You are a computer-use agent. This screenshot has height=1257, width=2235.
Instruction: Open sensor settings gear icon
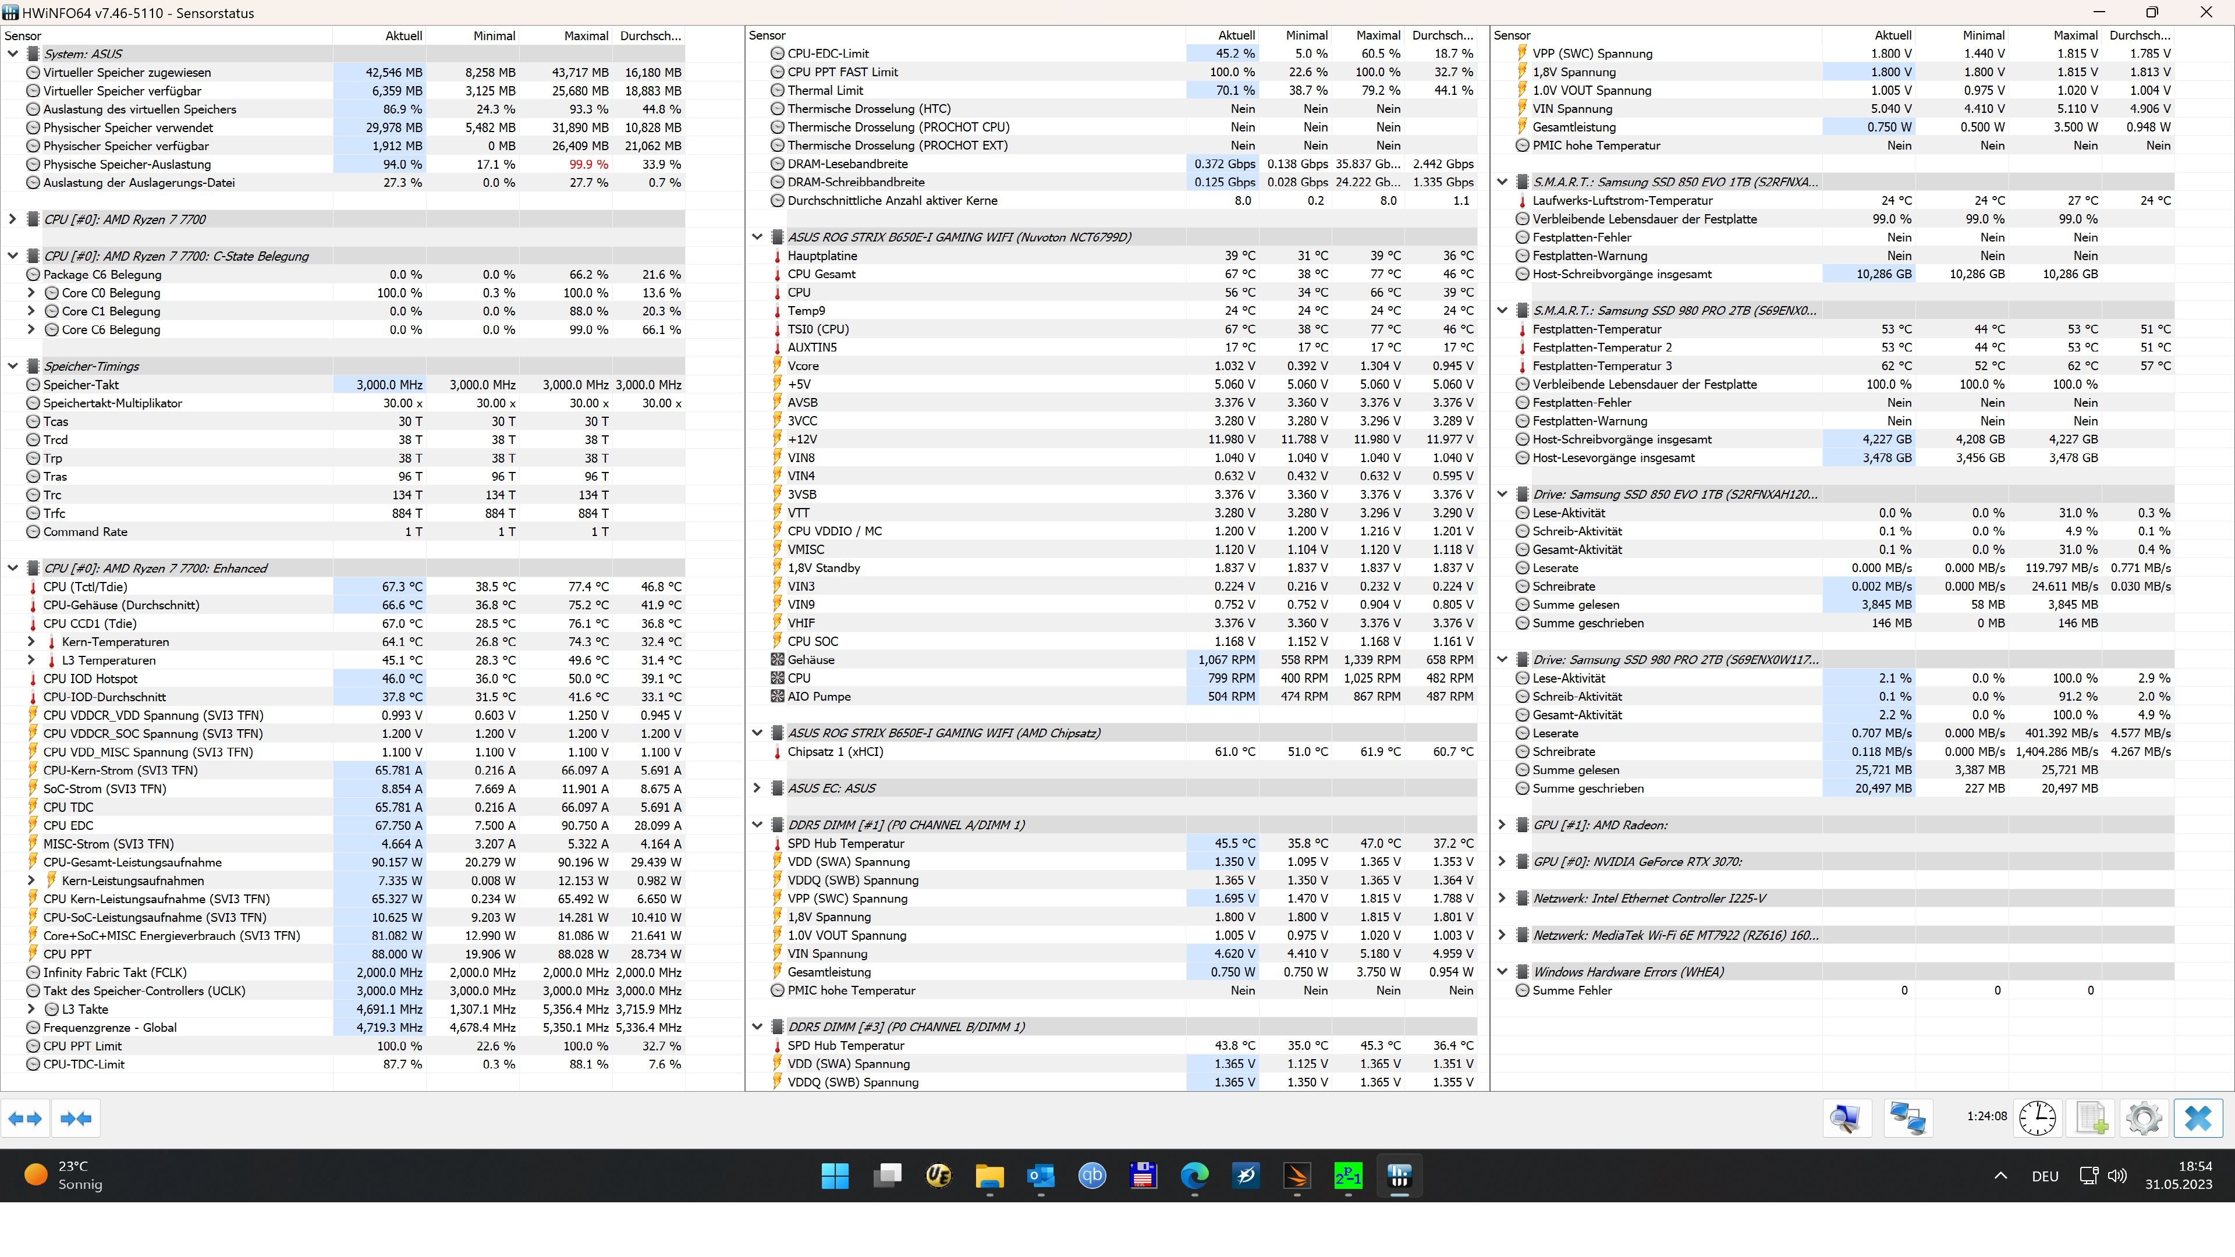click(2144, 1118)
